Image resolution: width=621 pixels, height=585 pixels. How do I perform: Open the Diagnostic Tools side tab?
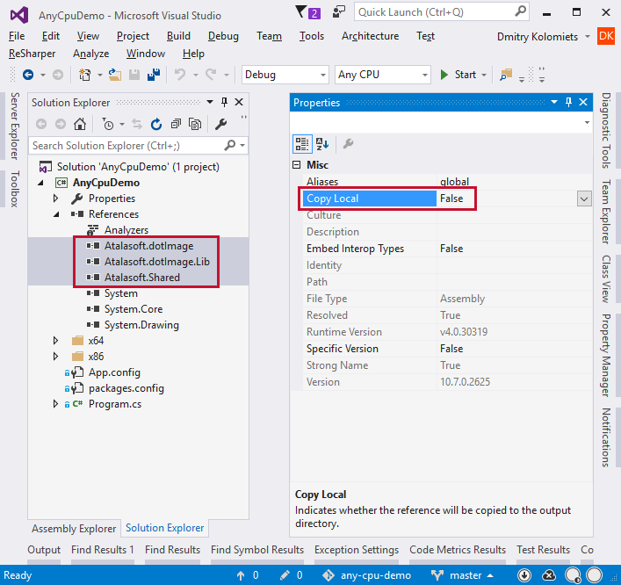click(606, 131)
